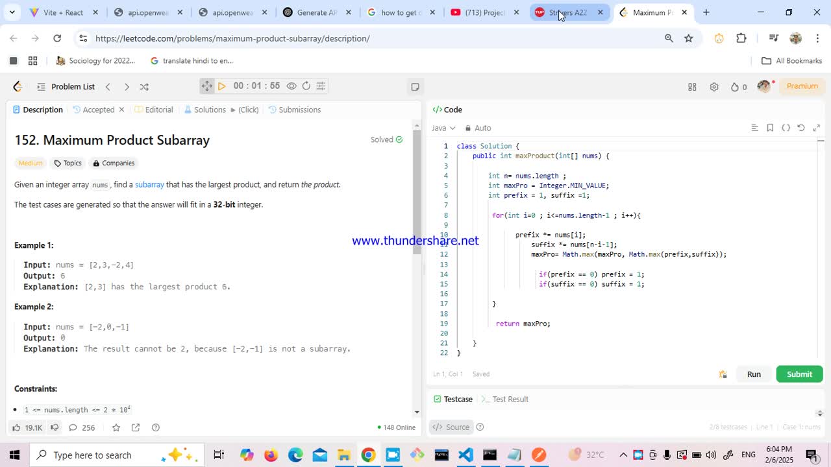Screen dimensions: 831x467
Task: Click the browser address bar URL
Action: [232, 38]
